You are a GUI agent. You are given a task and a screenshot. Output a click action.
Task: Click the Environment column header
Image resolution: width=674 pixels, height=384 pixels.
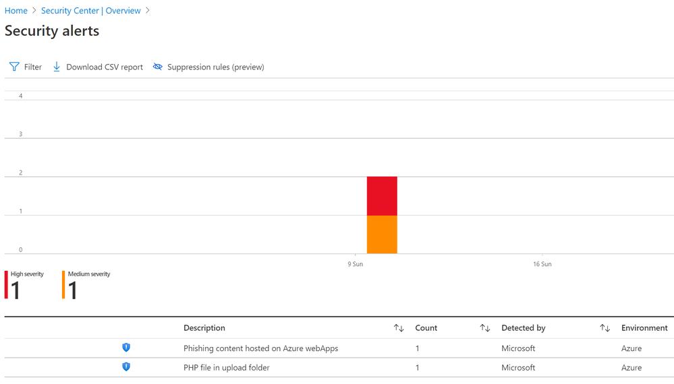click(644, 328)
